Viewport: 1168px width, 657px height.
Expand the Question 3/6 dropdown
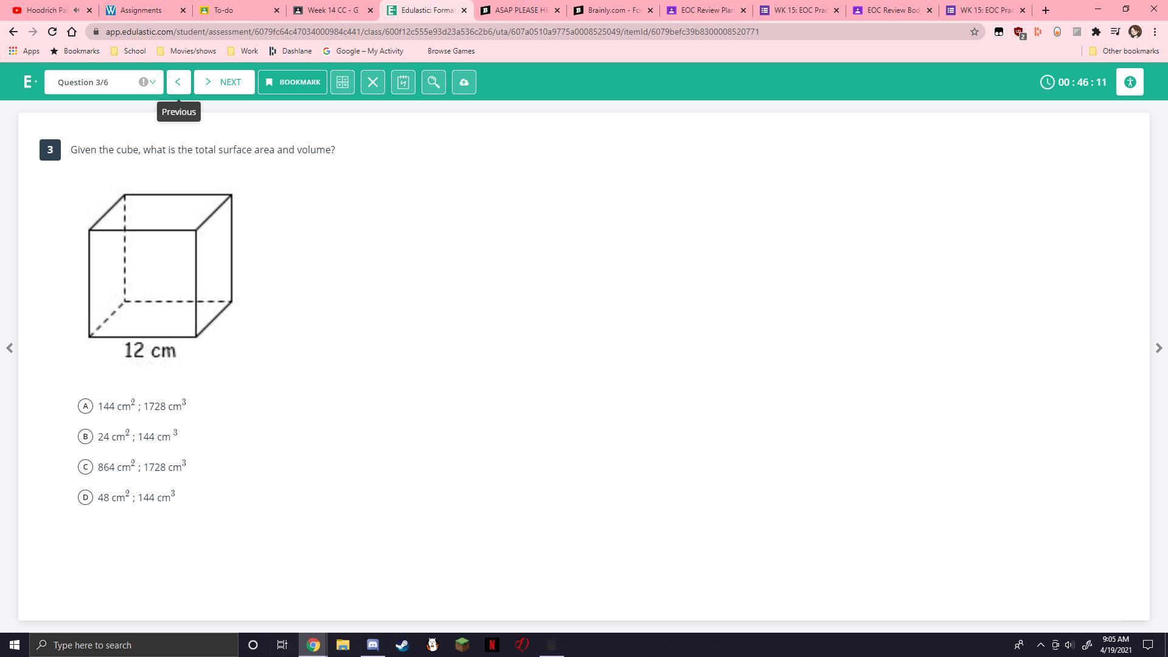click(103, 82)
